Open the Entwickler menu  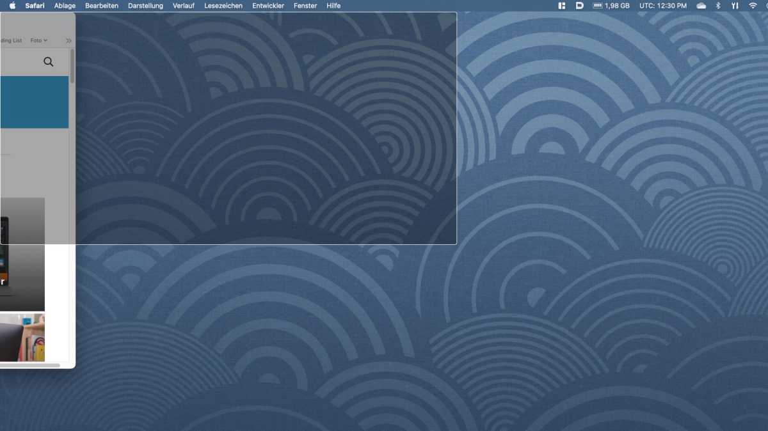pyautogui.click(x=268, y=6)
